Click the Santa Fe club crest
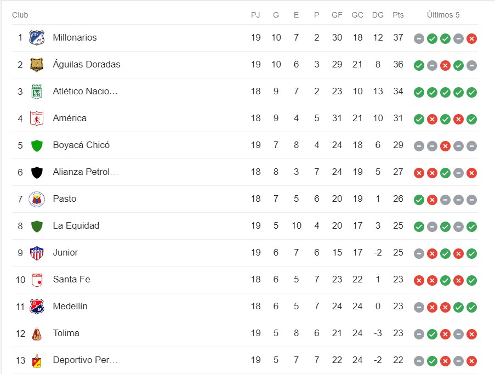Viewport: 495px width, 374px height. pyautogui.click(x=37, y=280)
